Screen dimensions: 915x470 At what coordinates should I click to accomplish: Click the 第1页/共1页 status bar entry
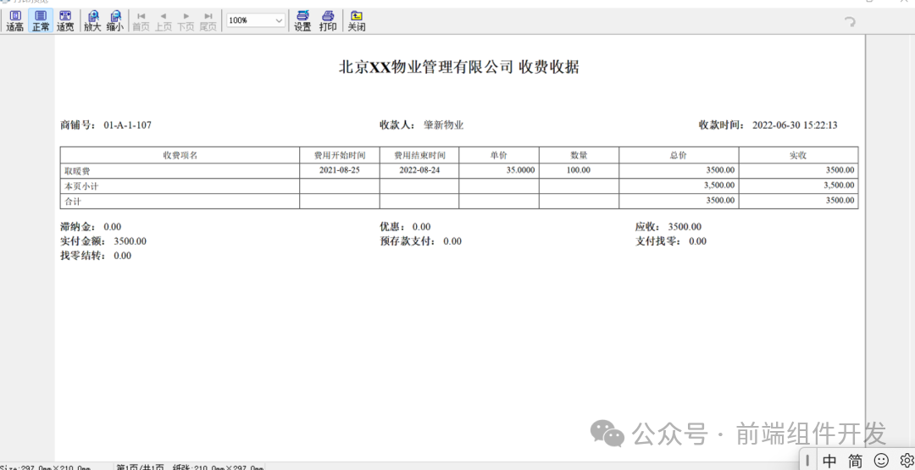click(x=140, y=467)
